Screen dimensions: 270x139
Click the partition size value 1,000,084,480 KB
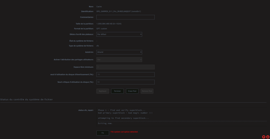pos(109,24)
